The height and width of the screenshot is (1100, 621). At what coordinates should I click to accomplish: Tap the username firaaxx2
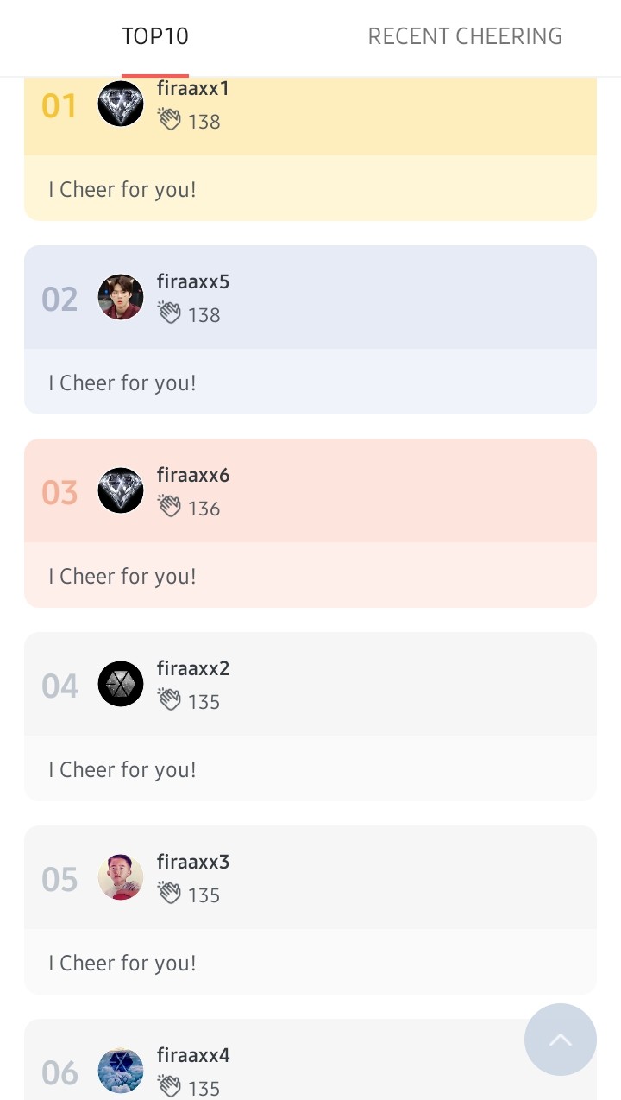click(193, 668)
